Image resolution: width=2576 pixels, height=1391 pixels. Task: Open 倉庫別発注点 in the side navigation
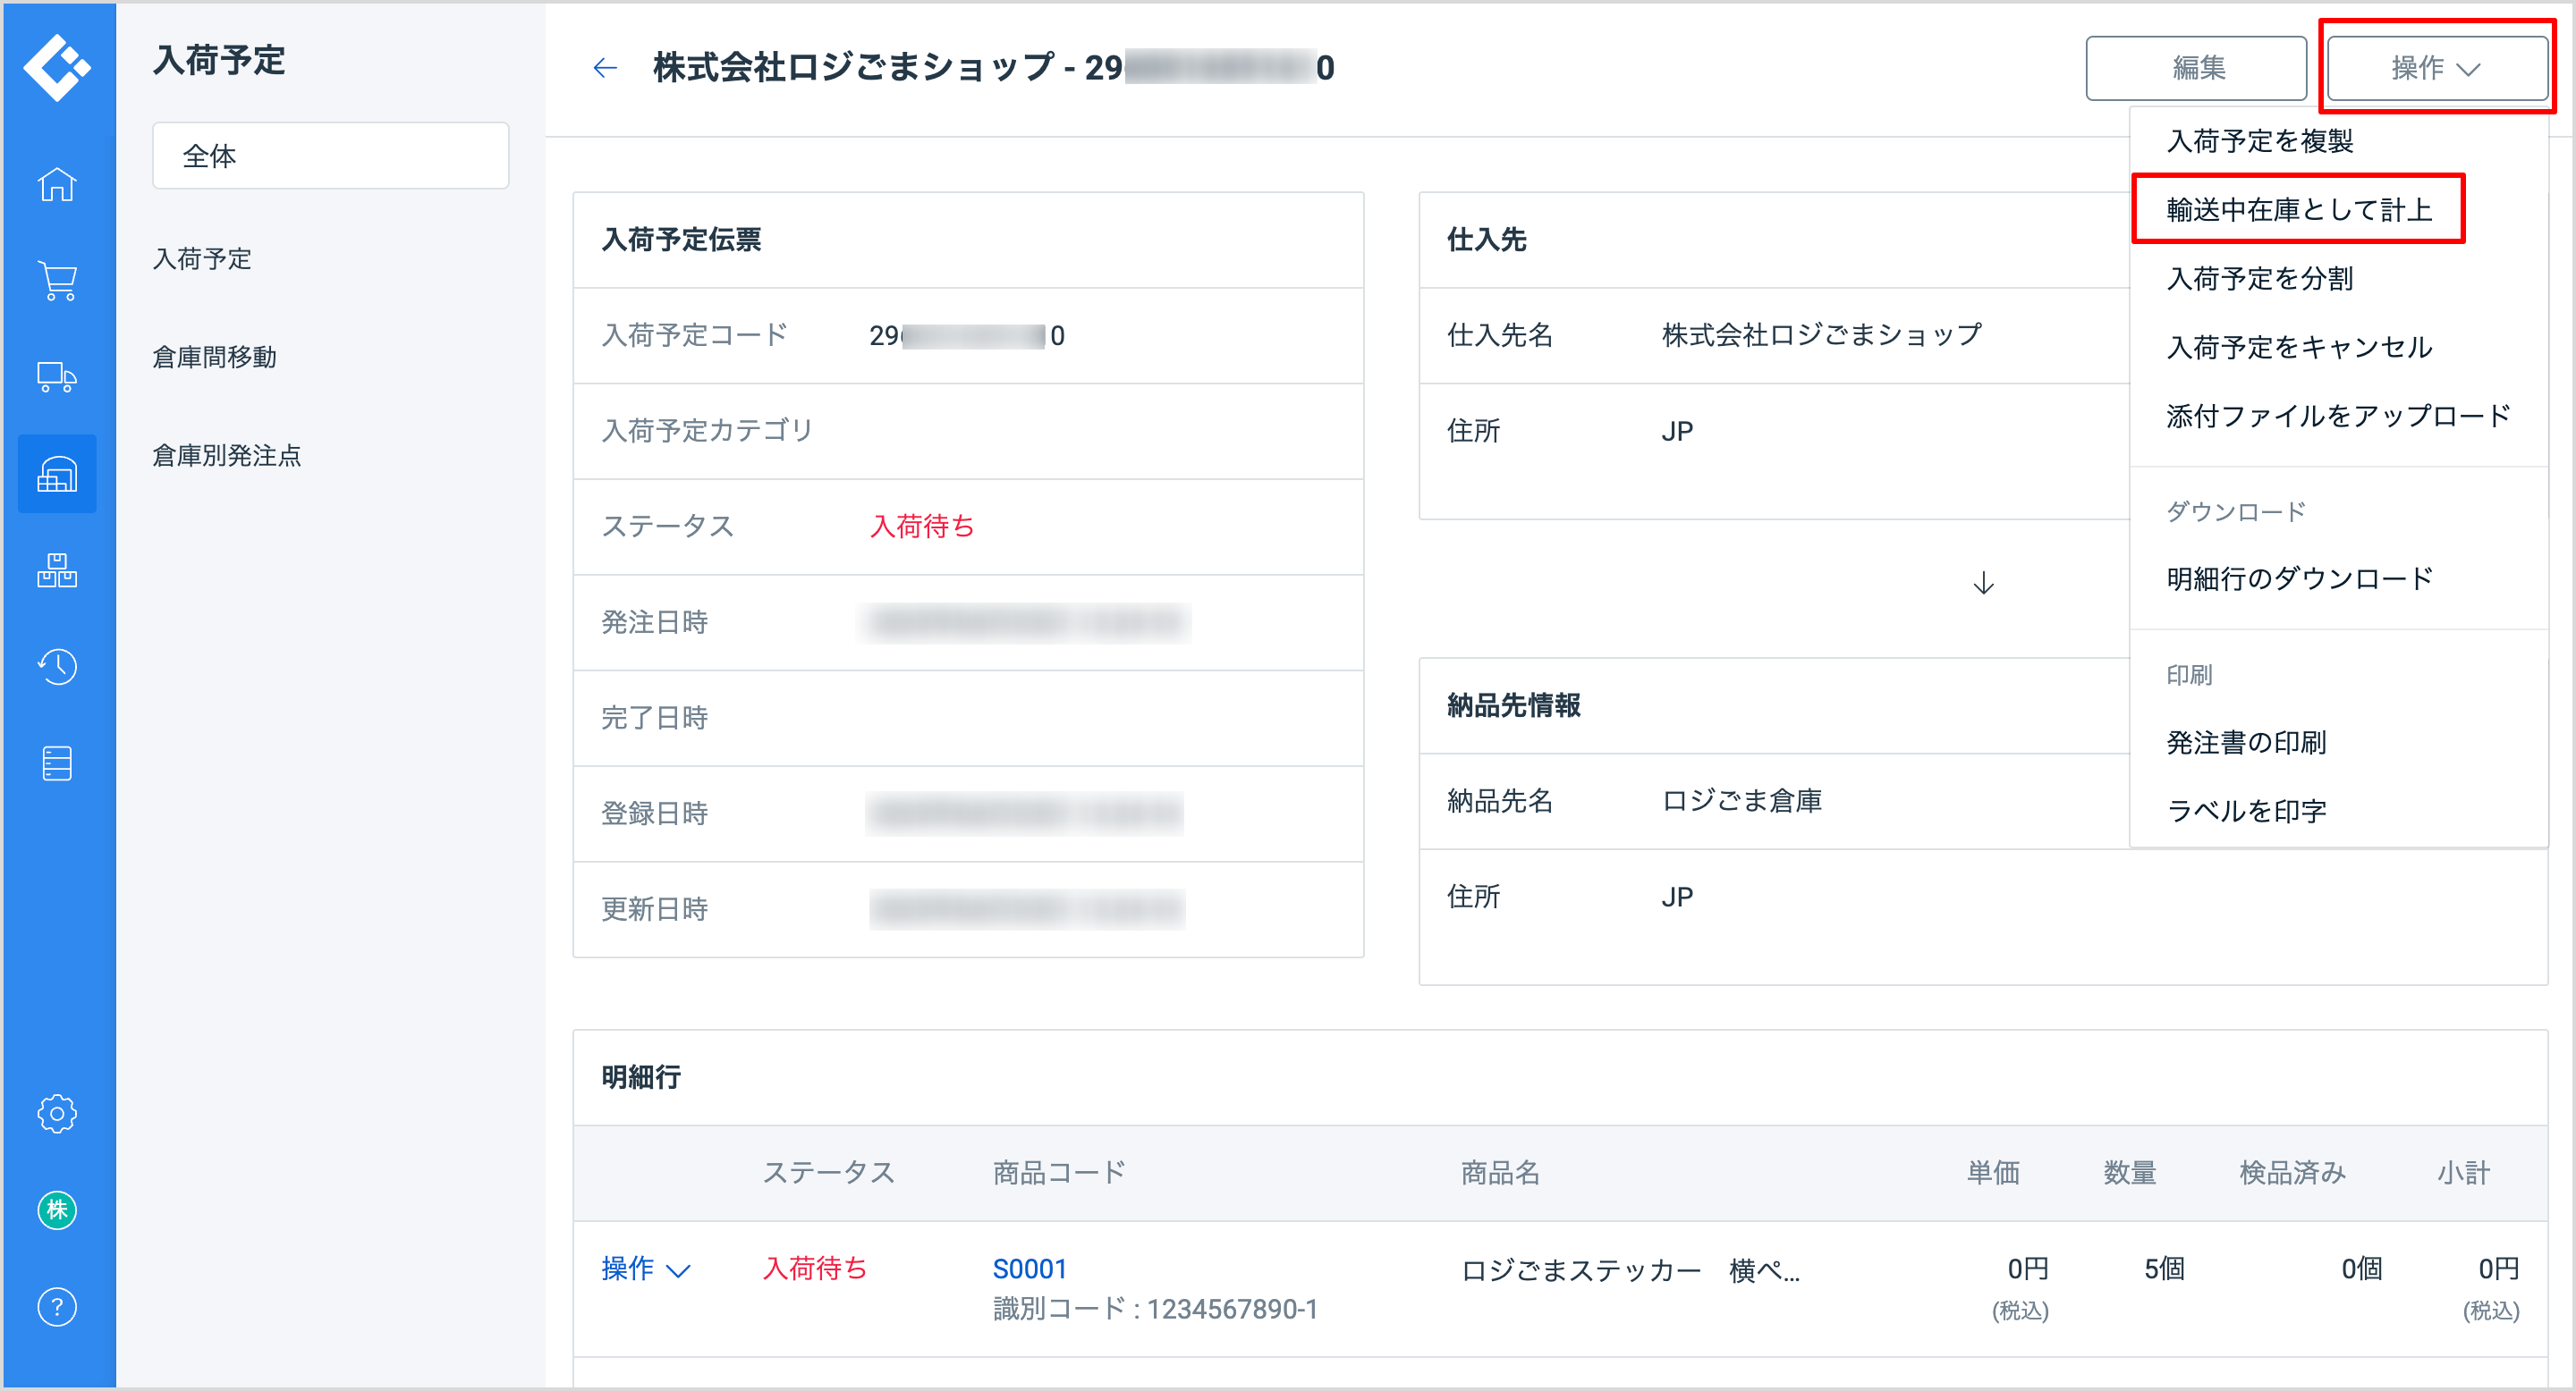(226, 456)
